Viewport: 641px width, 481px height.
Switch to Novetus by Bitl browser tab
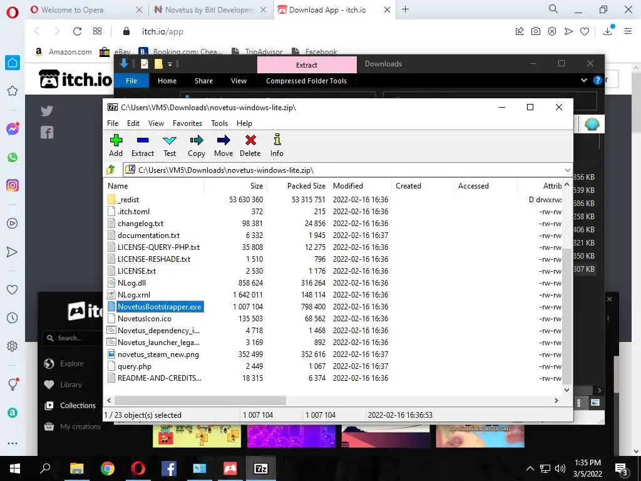pyautogui.click(x=210, y=10)
